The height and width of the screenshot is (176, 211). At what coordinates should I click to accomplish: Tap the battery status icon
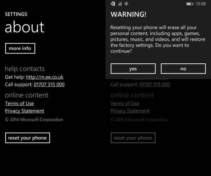click(x=190, y=4)
